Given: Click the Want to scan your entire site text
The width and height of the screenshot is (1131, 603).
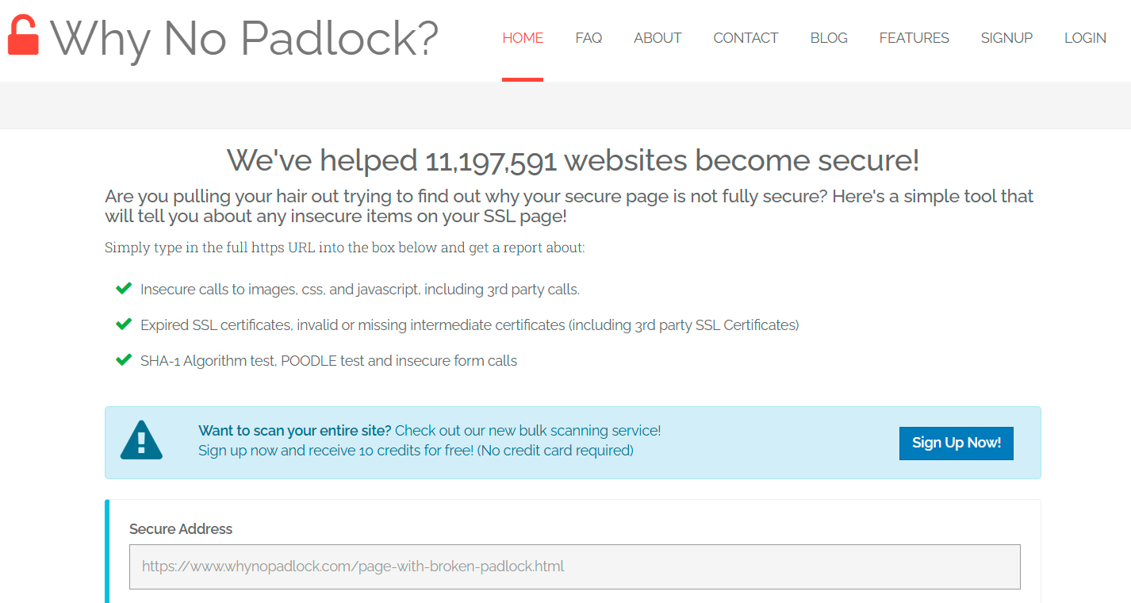Looking at the screenshot, I should [x=295, y=431].
